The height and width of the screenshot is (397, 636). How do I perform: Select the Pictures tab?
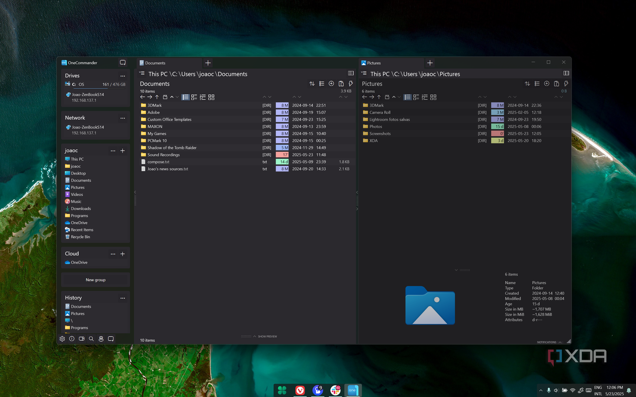coord(391,63)
